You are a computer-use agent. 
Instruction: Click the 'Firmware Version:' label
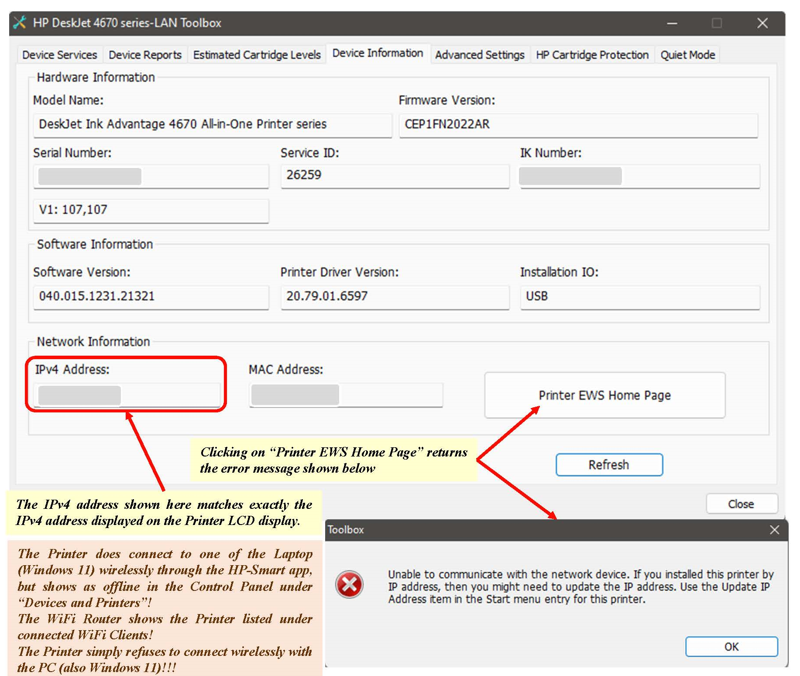coord(447,100)
